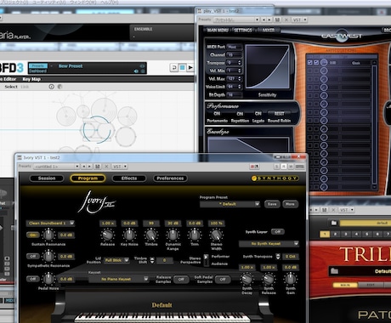Click the Transpose stepper in Play
The width and height of the screenshot is (391, 323).
tap(240, 63)
